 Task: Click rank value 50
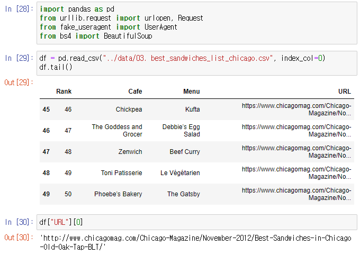[68, 194]
